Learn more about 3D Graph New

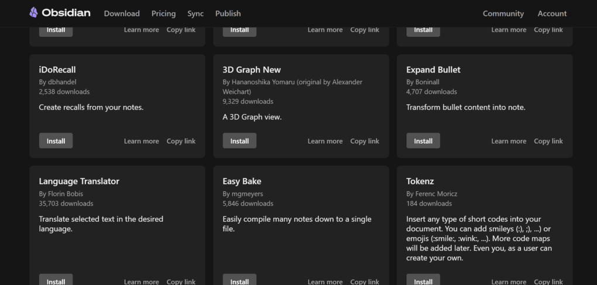[325, 141]
